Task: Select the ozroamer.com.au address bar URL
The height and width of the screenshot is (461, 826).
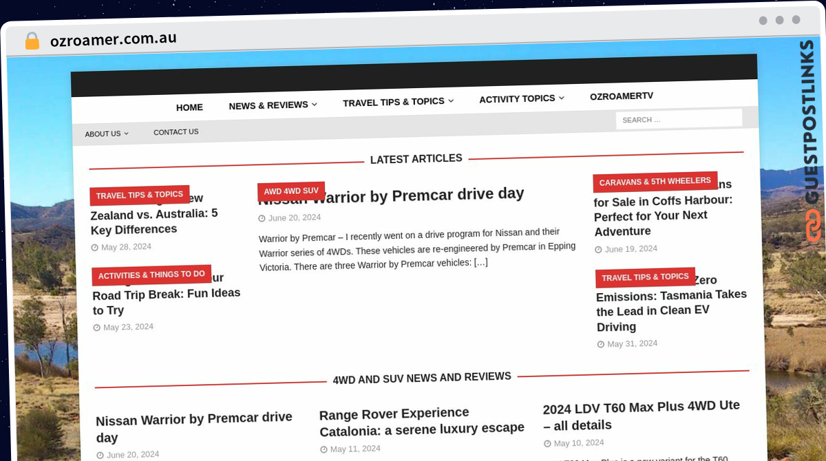Action: point(114,39)
